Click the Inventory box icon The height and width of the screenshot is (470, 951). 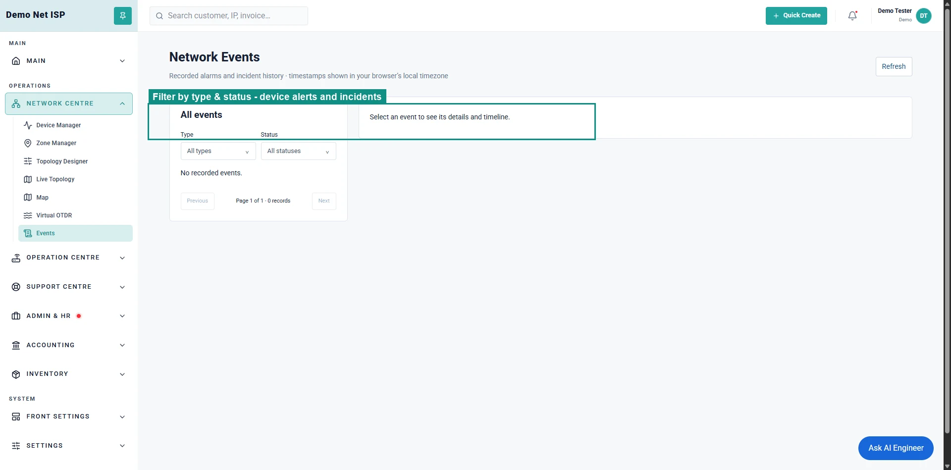[16, 374]
